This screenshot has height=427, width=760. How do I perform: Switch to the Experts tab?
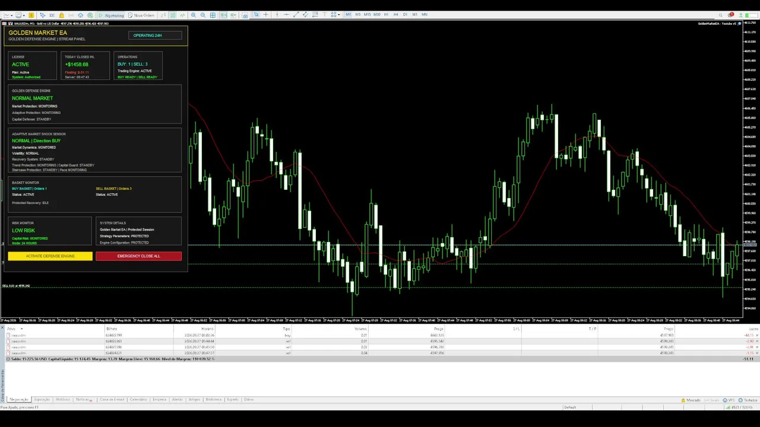point(233,400)
